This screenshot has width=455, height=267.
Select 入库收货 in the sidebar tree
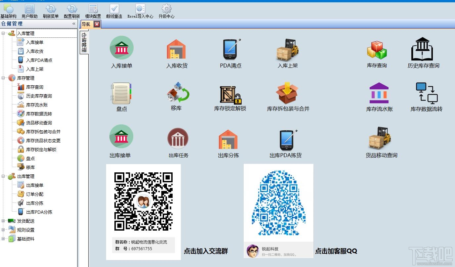[35, 51]
